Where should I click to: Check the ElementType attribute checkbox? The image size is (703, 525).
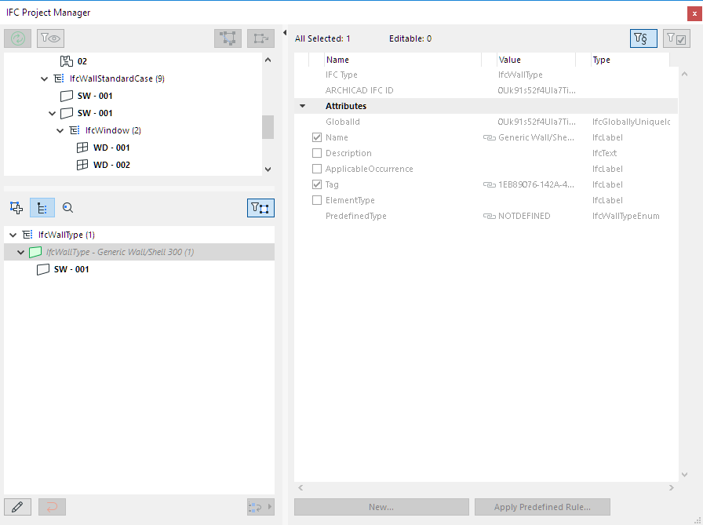coord(317,200)
